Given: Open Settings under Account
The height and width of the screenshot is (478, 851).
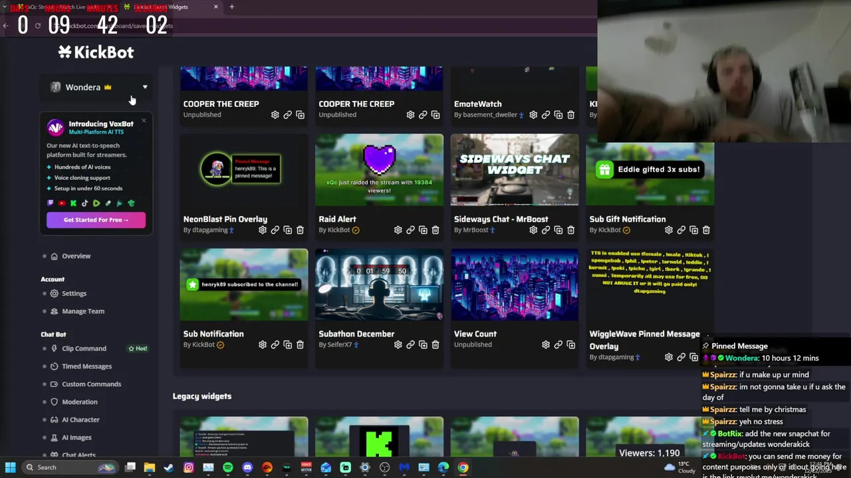Looking at the screenshot, I should tap(74, 293).
